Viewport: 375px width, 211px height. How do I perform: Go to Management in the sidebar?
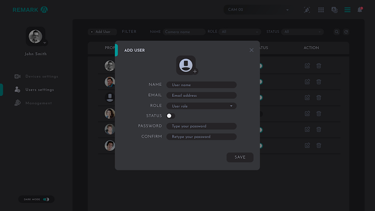[x=38, y=103]
